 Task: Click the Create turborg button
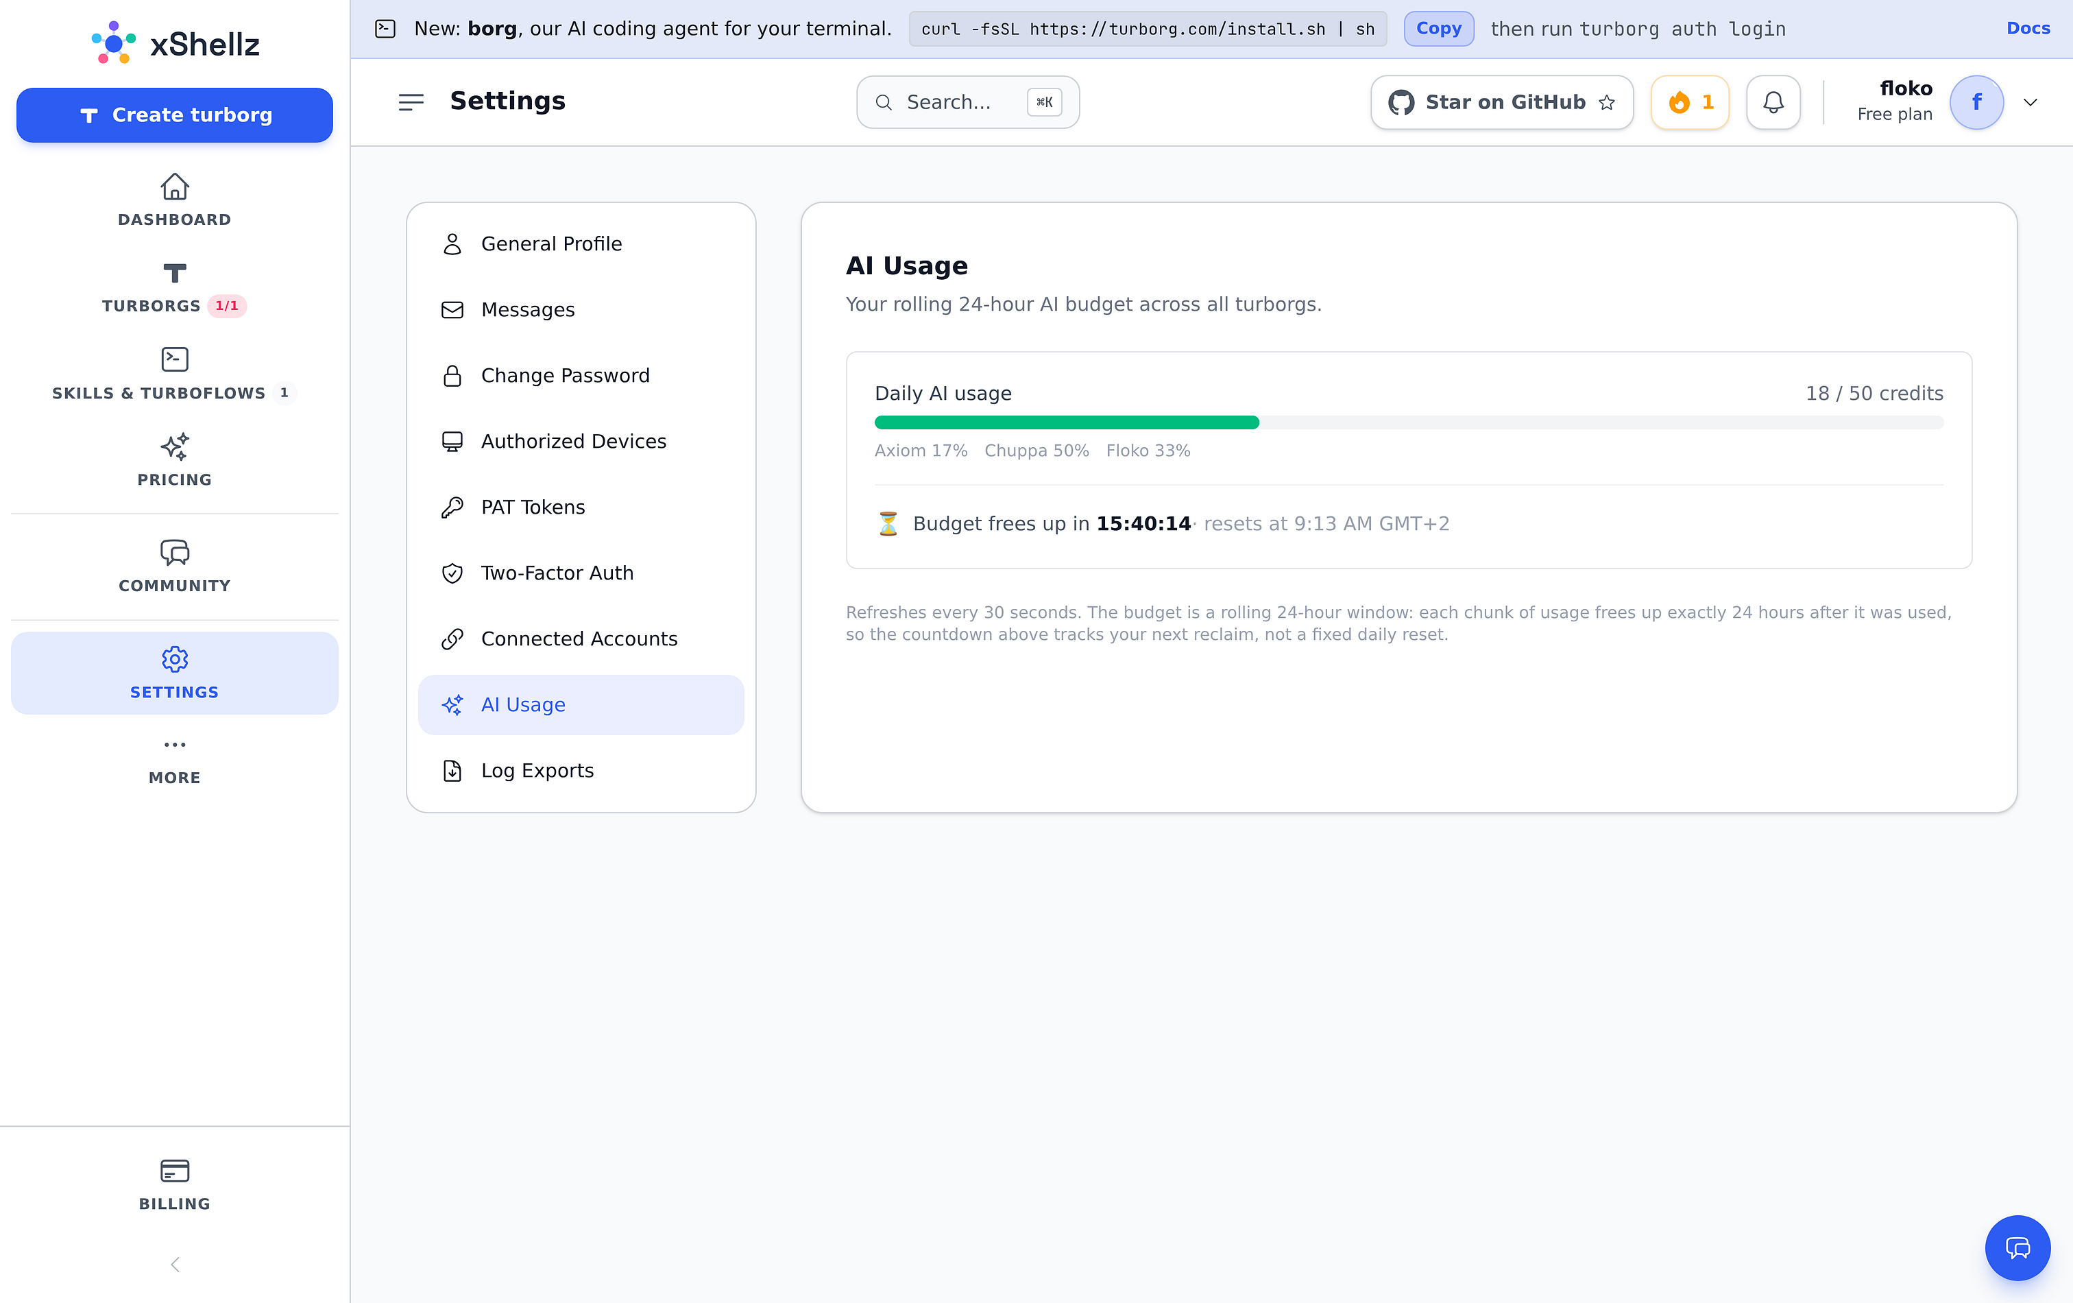pyautogui.click(x=175, y=115)
